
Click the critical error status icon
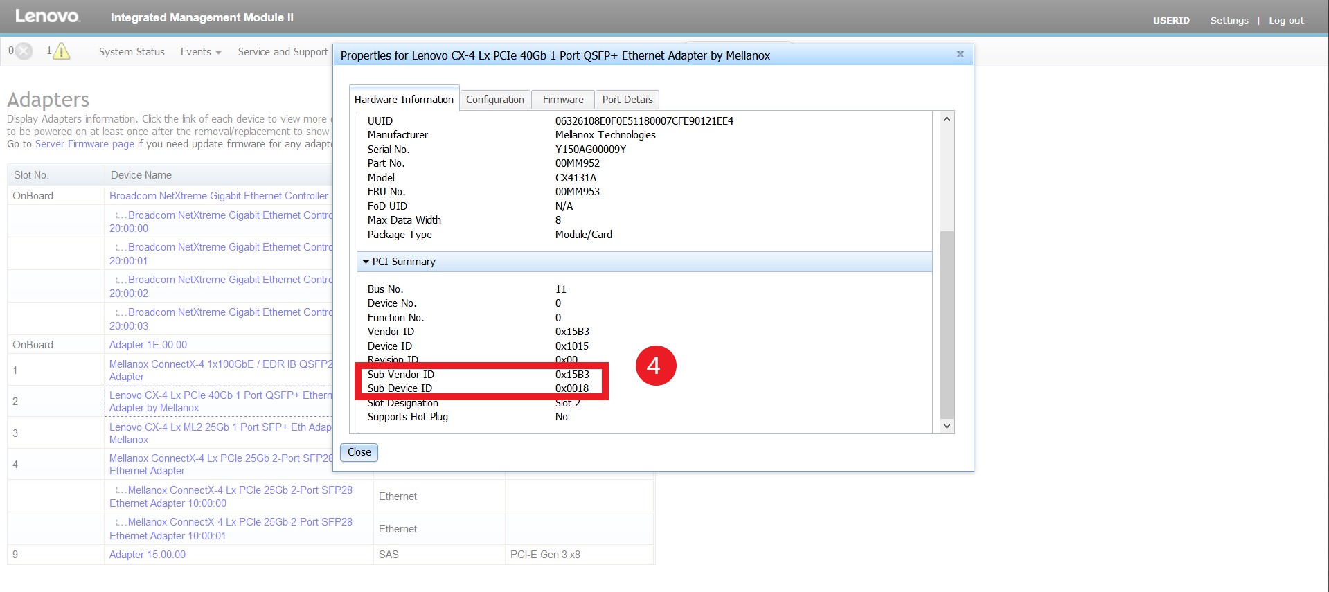(x=24, y=51)
